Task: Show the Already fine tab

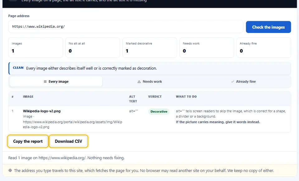Action: click(x=243, y=81)
